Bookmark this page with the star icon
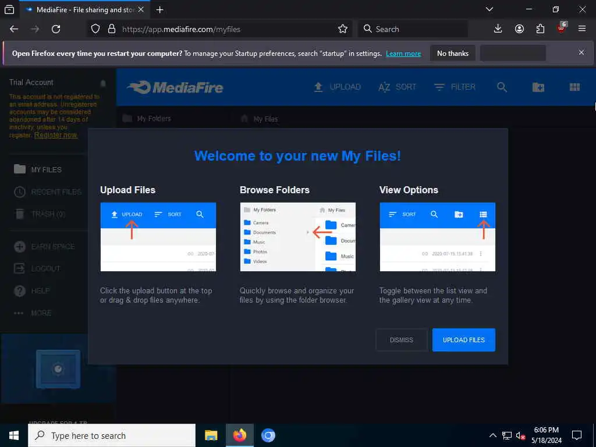596x447 pixels. [x=343, y=29]
